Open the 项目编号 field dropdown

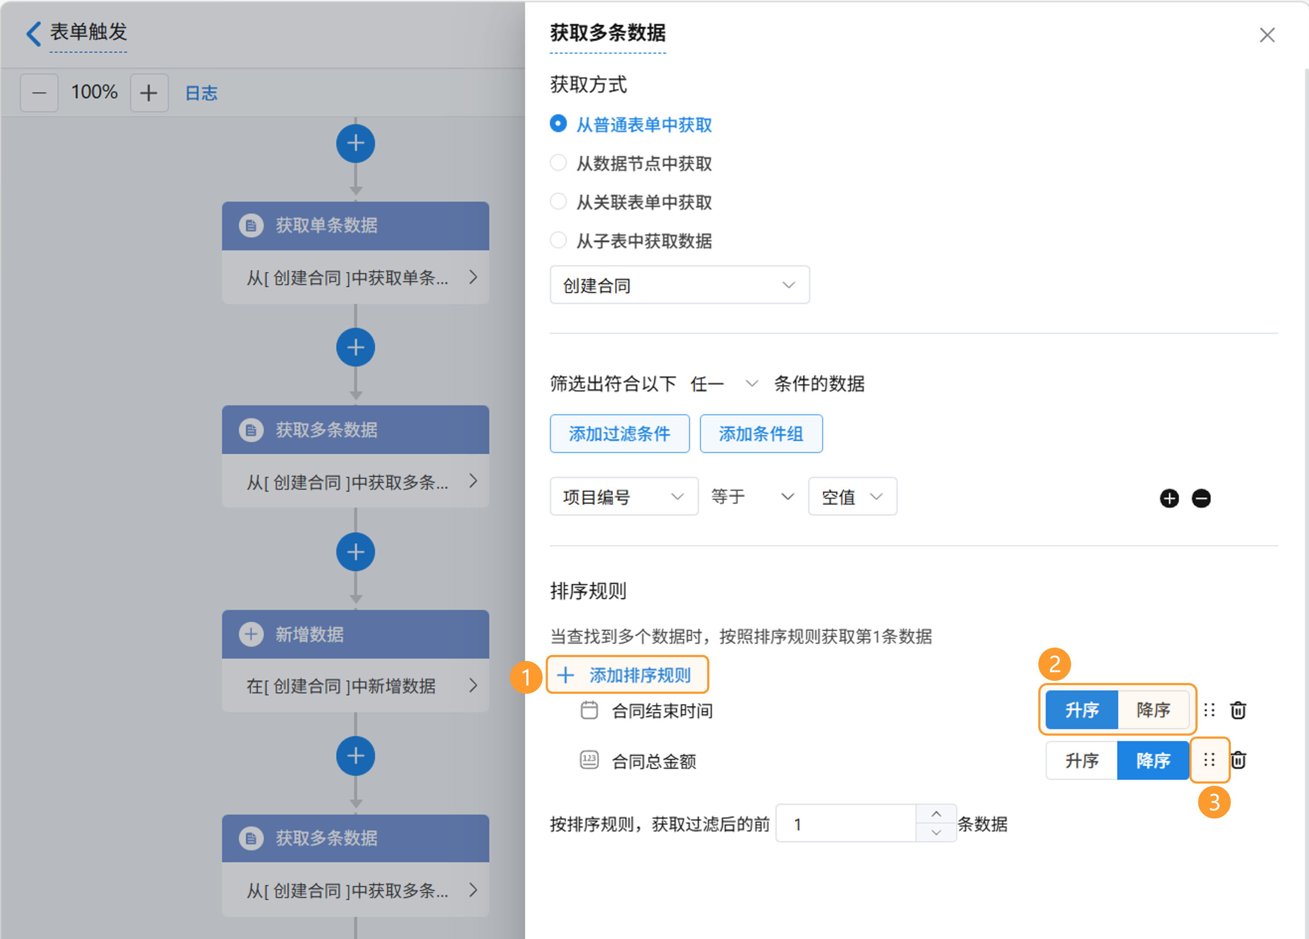tap(623, 496)
